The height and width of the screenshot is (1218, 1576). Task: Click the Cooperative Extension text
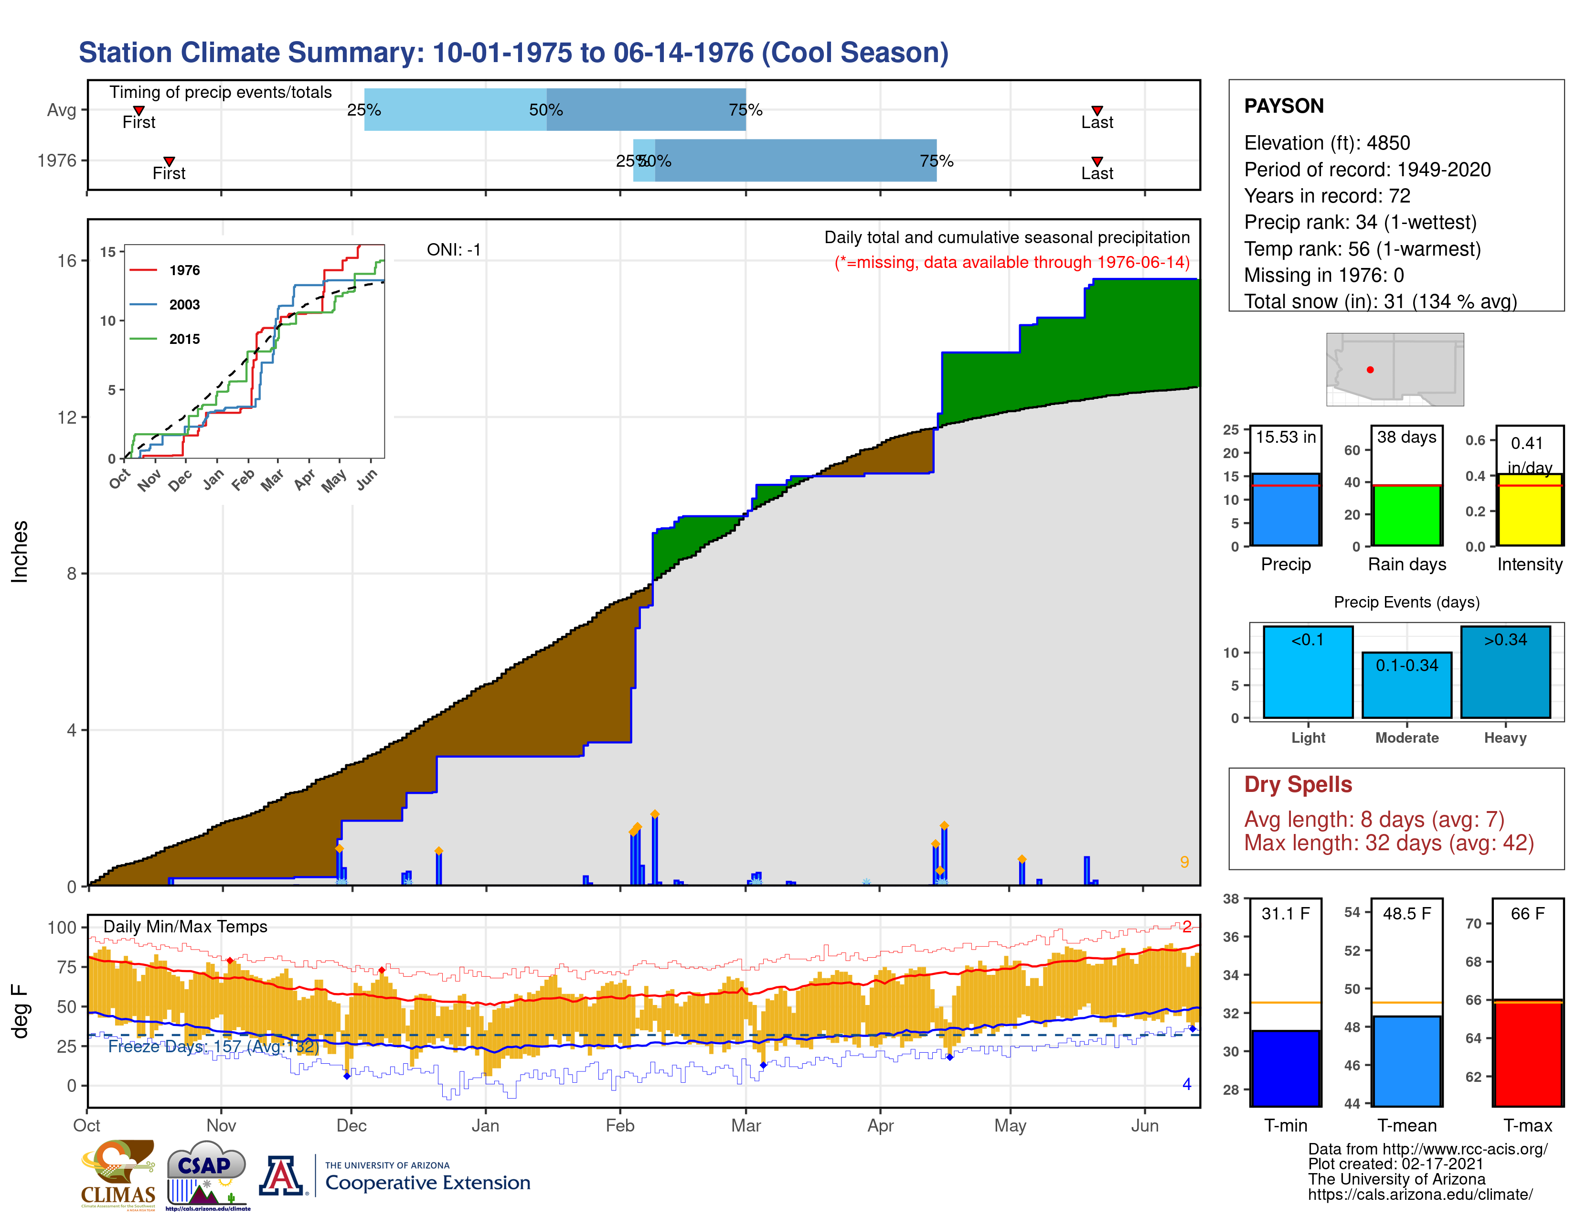427,1183
